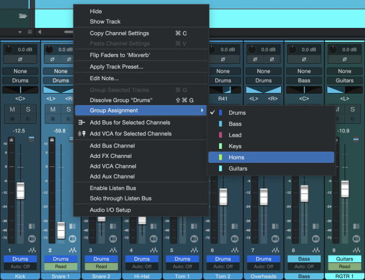The width and height of the screenshot is (365, 280).
Task: Mute the Snare 1 channel
Action: click(x=53, y=109)
